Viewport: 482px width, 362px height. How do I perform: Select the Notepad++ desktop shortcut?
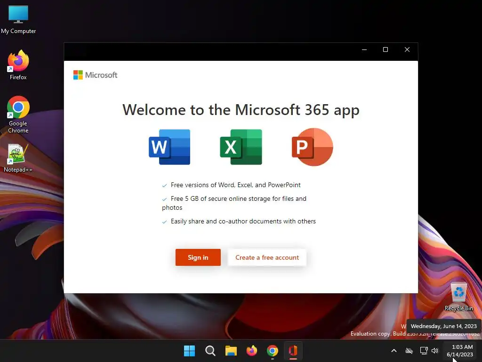point(18,158)
